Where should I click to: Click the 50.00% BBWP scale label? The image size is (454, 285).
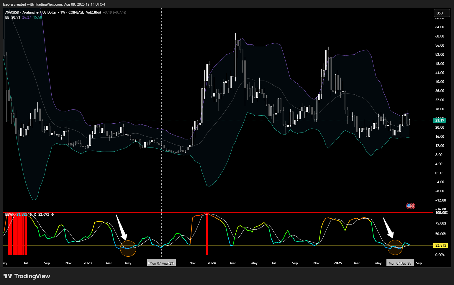[441, 234]
